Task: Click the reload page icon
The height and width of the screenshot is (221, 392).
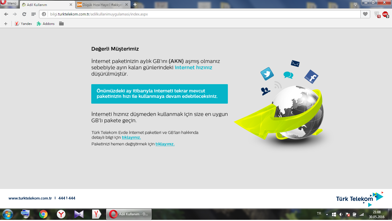Action: pyautogui.click(x=24, y=14)
